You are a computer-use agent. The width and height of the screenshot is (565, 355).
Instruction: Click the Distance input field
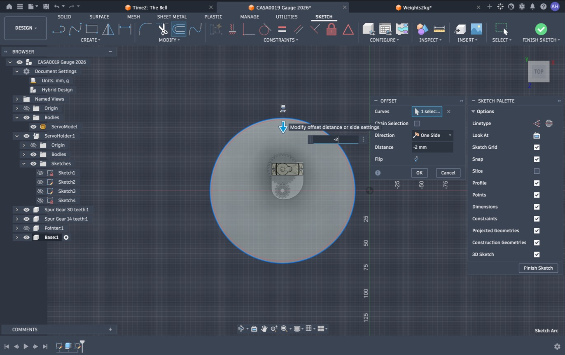[432, 147]
